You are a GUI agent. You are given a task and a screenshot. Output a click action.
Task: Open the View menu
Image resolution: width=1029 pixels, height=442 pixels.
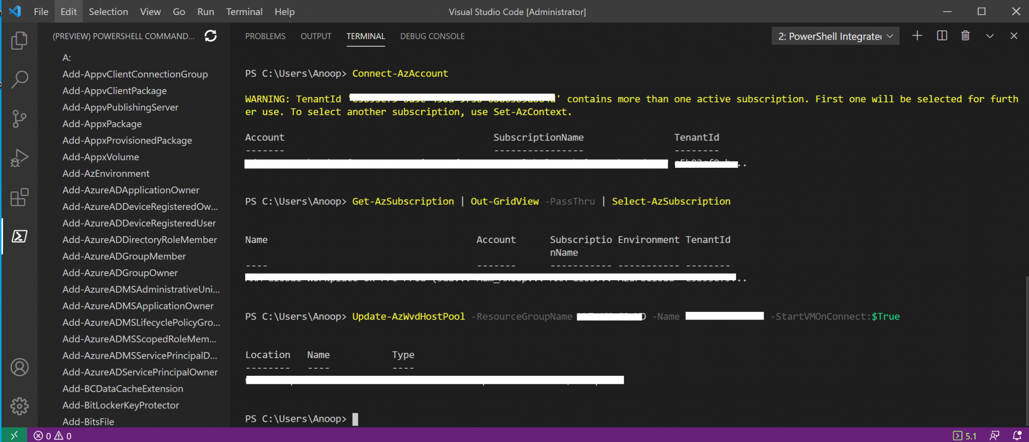click(x=150, y=12)
